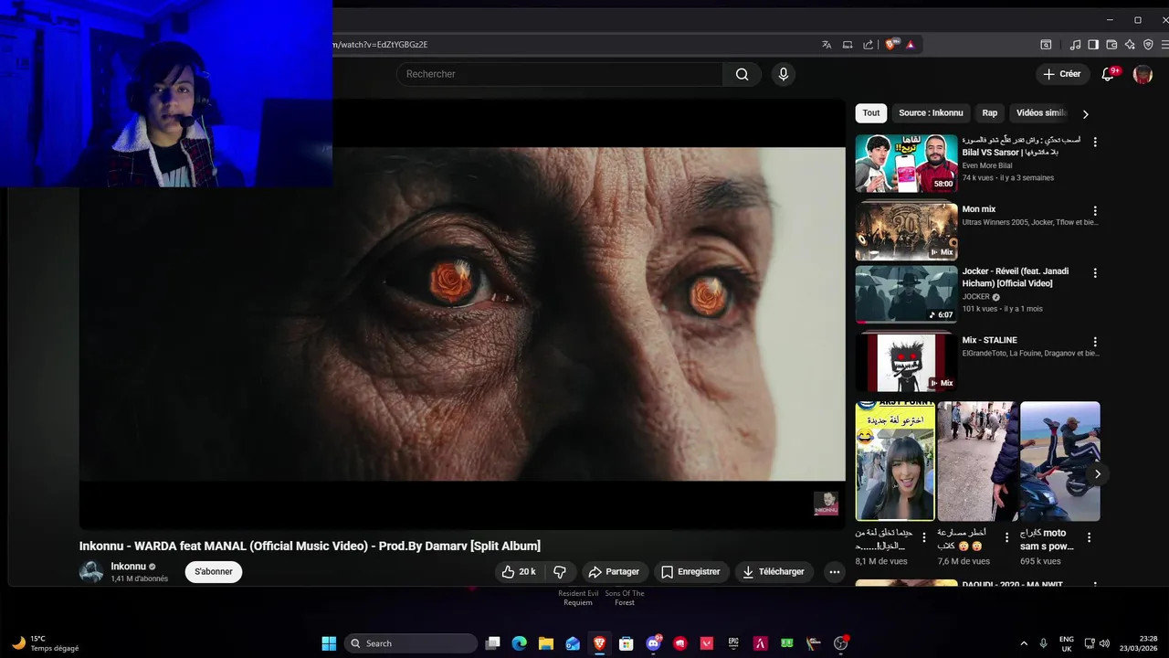This screenshot has height=658, width=1169.
Task: Open Mon mix thumbnail
Action: point(906,232)
